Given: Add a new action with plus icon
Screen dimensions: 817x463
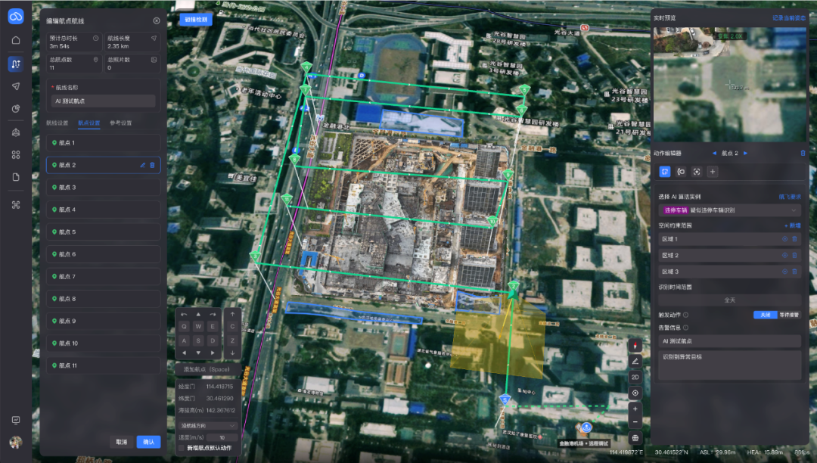Looking at the screenshot, I should [713, 171].
